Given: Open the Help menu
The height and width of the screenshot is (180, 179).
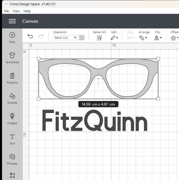Looking at the screenshot, I should [27, 11].
